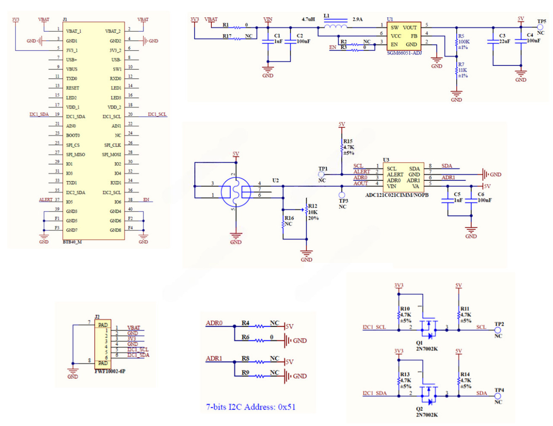The image size is (553, 426).
Task: Click the U2 circular sensor symbol
Action: 235,192
